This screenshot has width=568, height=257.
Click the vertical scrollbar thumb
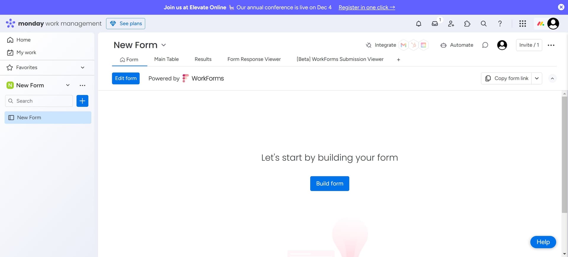[564, 154]
